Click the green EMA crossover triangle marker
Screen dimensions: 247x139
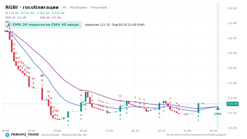pos(218,108)
